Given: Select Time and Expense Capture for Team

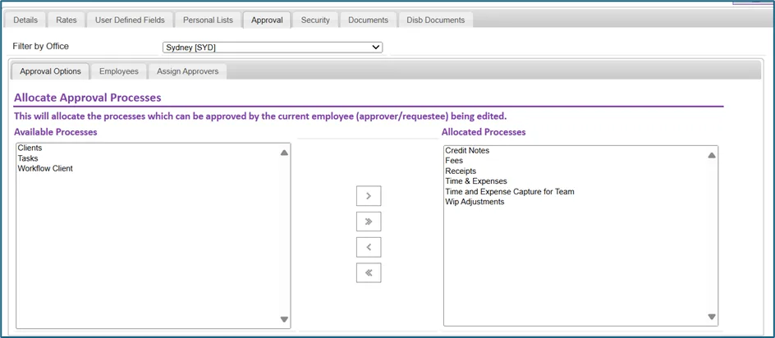Looking at the screenshot, I should point(510,191).
